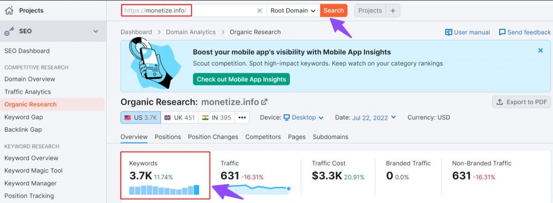Switch to the Positions tab

pos(168,137)
